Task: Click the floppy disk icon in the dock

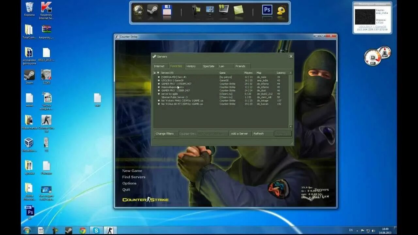Action: (167, 10)
